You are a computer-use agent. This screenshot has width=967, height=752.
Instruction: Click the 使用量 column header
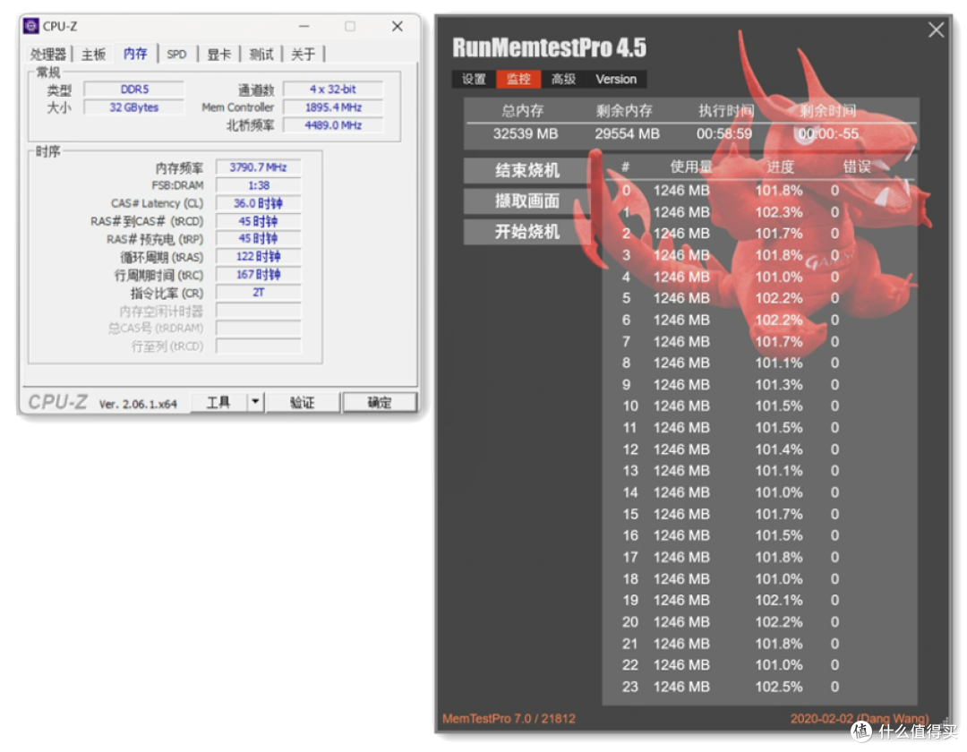(690, 167)
